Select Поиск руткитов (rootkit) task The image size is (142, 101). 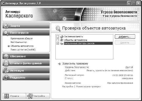[x=23, y=50]
